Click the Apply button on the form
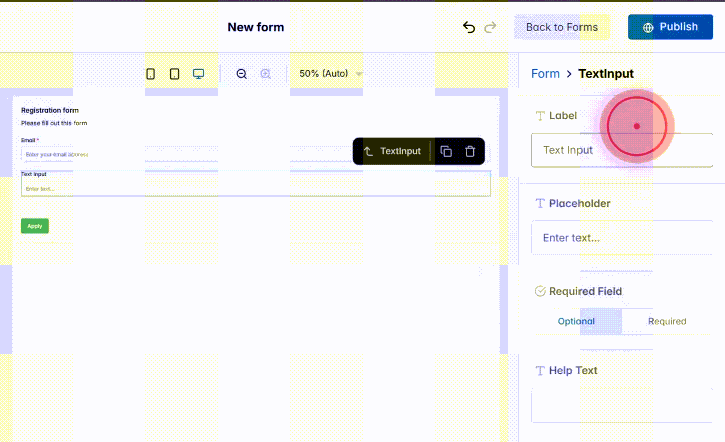The width and height of the screenshot is (725, 442). click(x=34, y=226)
